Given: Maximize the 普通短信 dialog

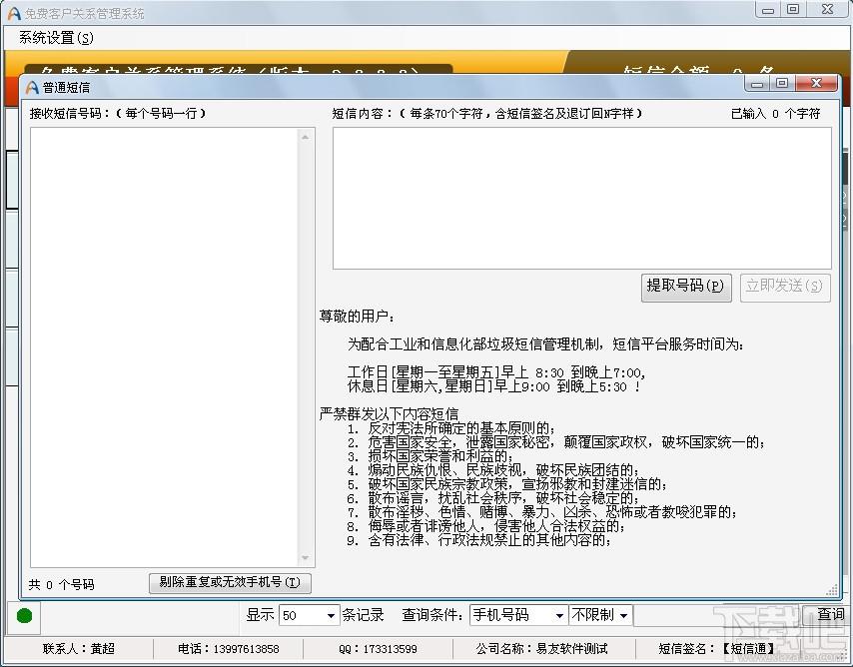Looking at the screenshot, I should click(x=782, y=83).
